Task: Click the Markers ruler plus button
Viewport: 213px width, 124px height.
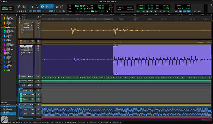Action: (x=40, y=17)
